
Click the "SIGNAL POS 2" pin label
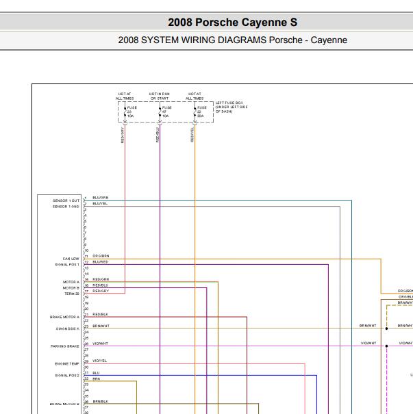pyautogui.click(x=67, y=375)
